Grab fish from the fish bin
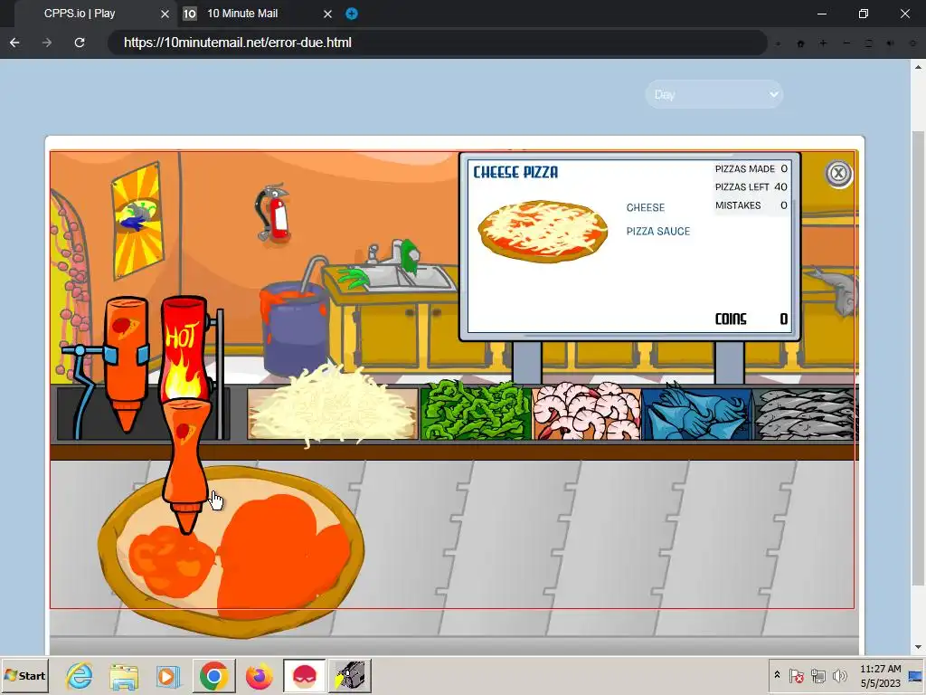 [x=806, y=414]
